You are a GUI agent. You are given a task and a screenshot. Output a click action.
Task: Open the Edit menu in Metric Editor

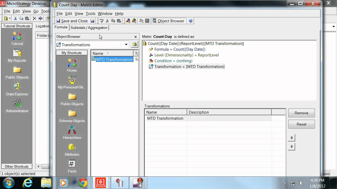pos(69,14)
